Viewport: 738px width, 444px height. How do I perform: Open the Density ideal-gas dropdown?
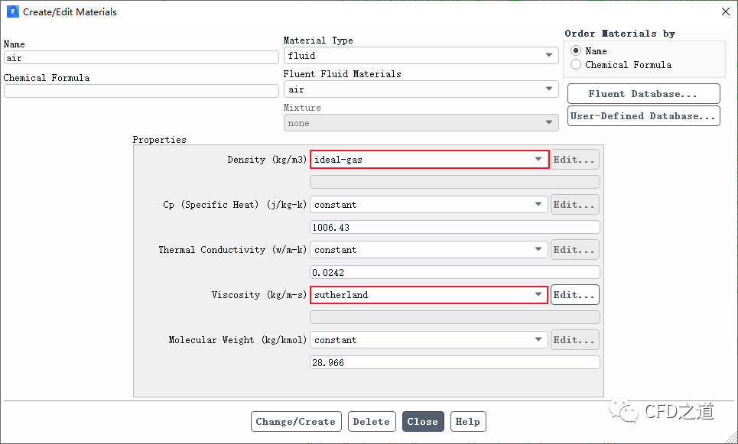(429, 160)
